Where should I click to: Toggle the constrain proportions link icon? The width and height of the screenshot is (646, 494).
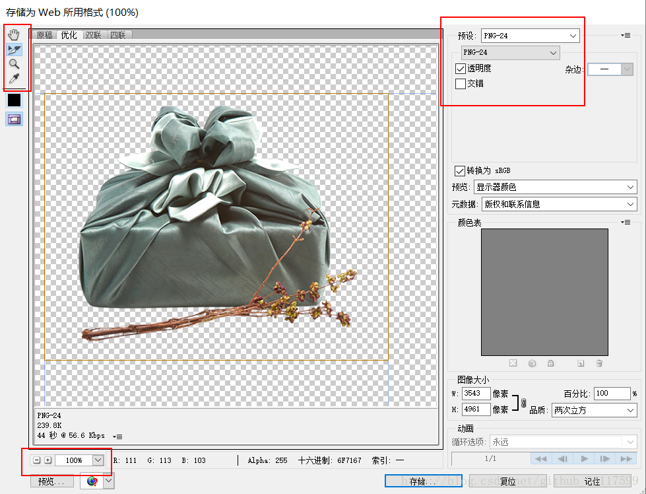point(524,403)
